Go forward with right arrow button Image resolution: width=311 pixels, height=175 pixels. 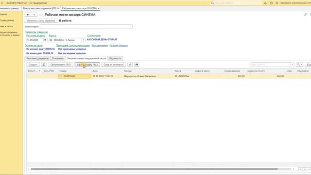click(x=34, y=15)
